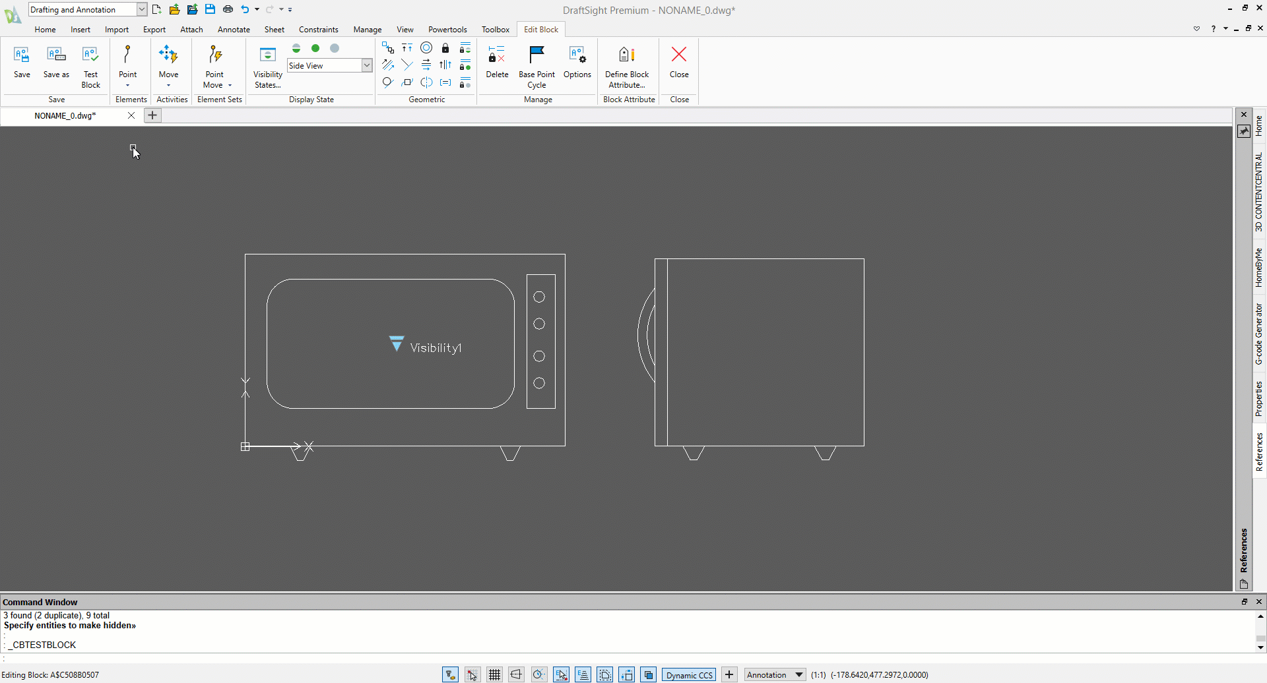This screenshot has height=683, width=1267.
Task: Toggle grid display in the status bar
Action: pyautogui.click(x=494, y=674)
